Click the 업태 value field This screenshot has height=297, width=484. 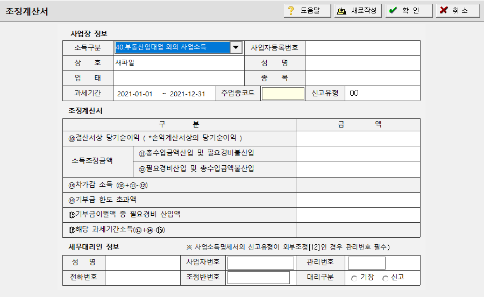pyautogui.click(x=179, y=78)
